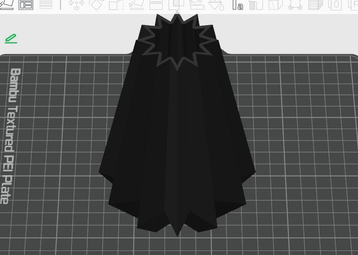Viewport: 358px width, 255px height.
Task: Click the three horizontal lines toolbar icon
Action: [46, 5]
